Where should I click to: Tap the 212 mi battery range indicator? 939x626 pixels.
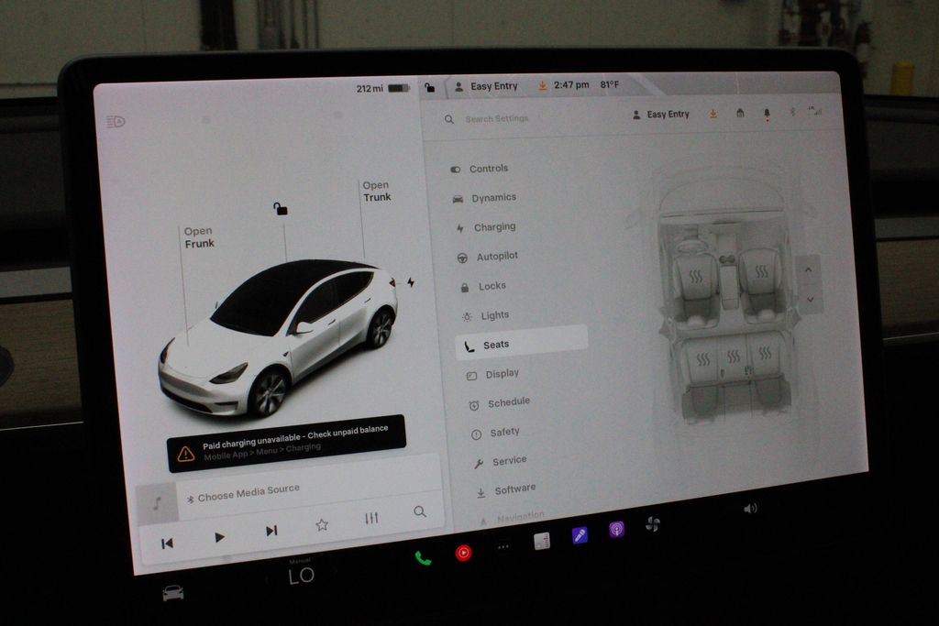coord(382,89)
